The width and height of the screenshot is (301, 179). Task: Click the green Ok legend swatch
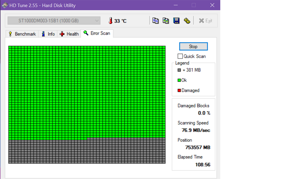pyautogui.click(x=179, y=80)
